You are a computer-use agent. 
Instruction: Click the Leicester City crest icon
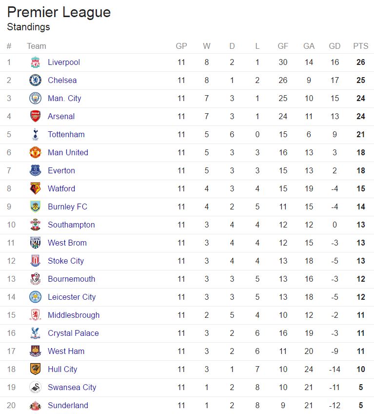35,297
